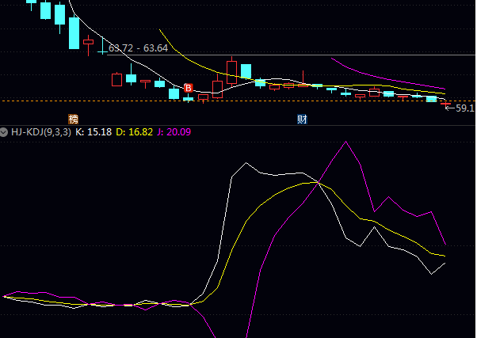Click the orange dashed price line

(237, 101)
